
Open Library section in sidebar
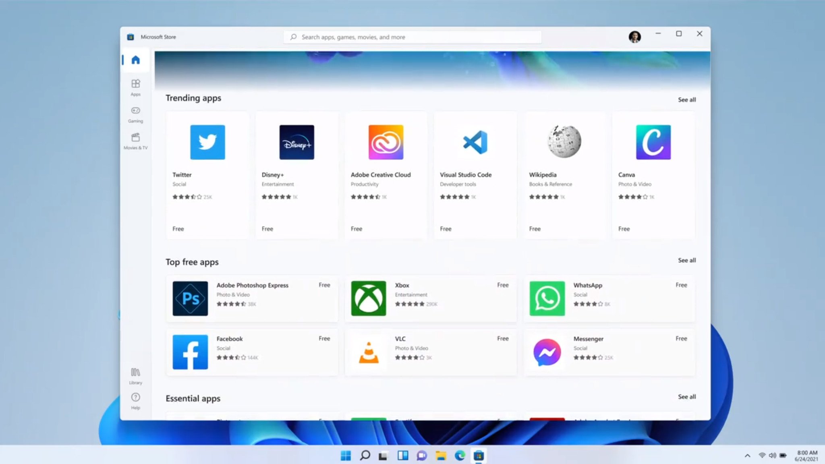[135, 375]
